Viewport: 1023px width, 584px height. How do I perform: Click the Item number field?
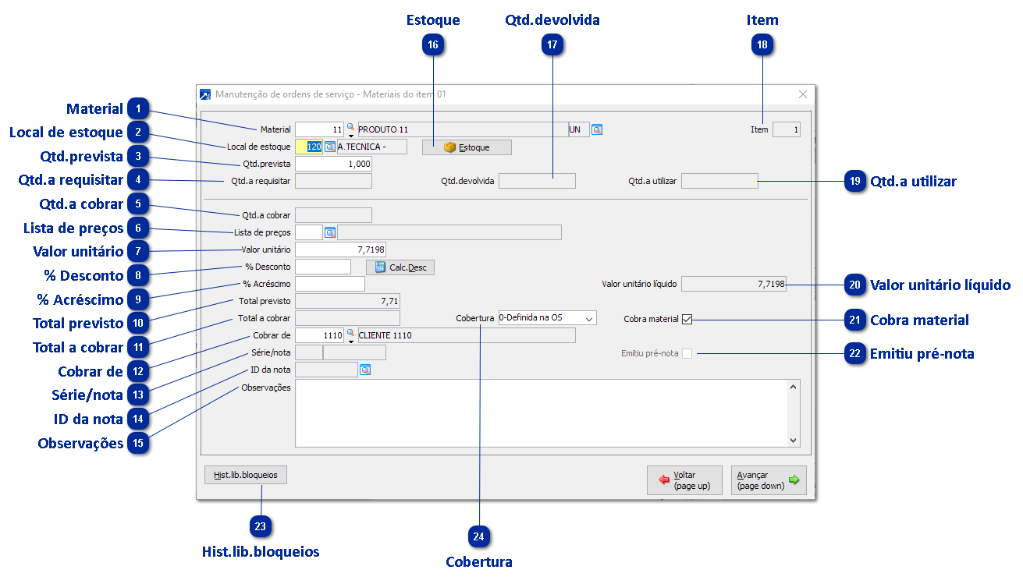click(787, 129)
